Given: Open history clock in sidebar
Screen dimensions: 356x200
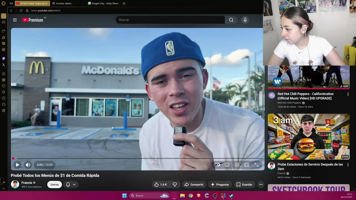Looking at the screenshot, I should (4, 98).
